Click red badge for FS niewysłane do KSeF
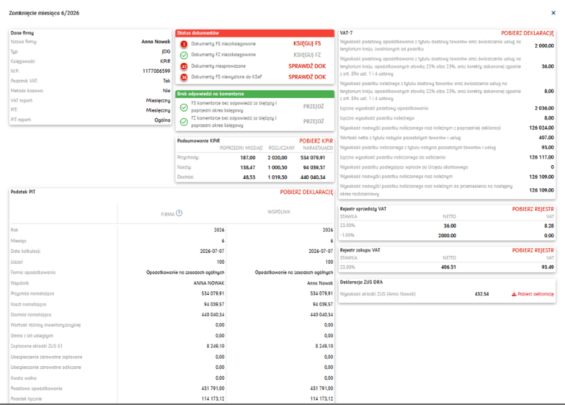 coord(184,77)
